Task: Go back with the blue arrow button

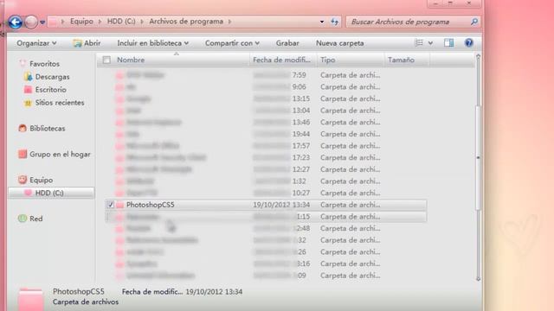Action: point(16,22)
